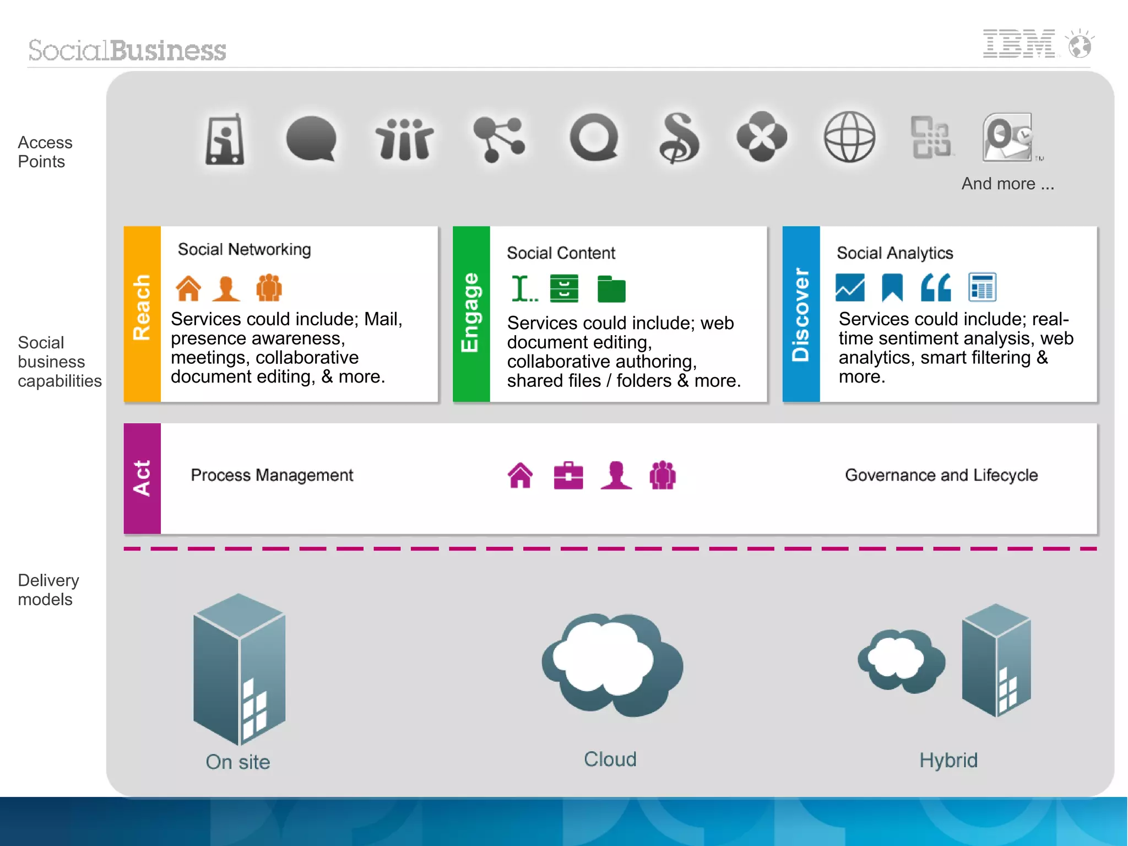The image size is (1128, 846).
Task: Click the blue line chart icon
Action: pos(850,287)
